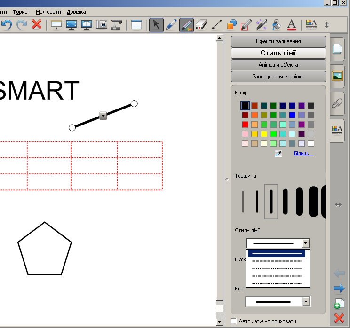
Task: Click the Стиль лінії section button
Action: (278, 53)
